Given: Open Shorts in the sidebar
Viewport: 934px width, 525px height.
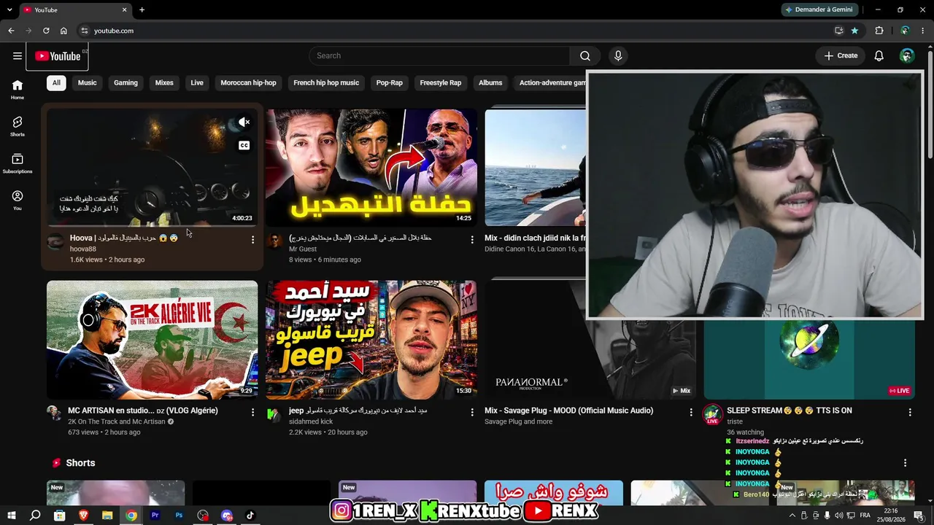Looking at the screenshot, I should click(18, 126).
